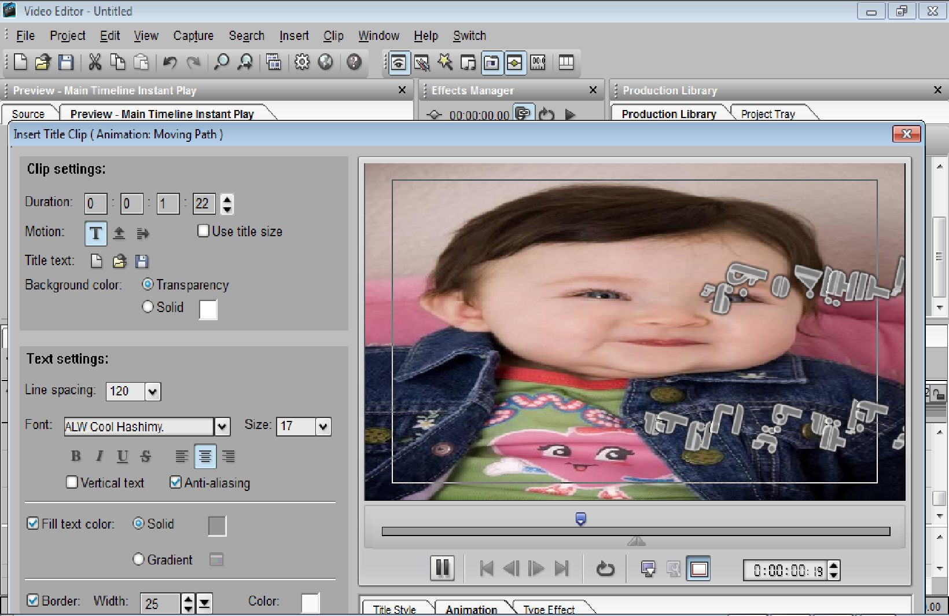The width and height of the screenshot is (949, 616).
Task: Open title text file icon
Action: 119,262
